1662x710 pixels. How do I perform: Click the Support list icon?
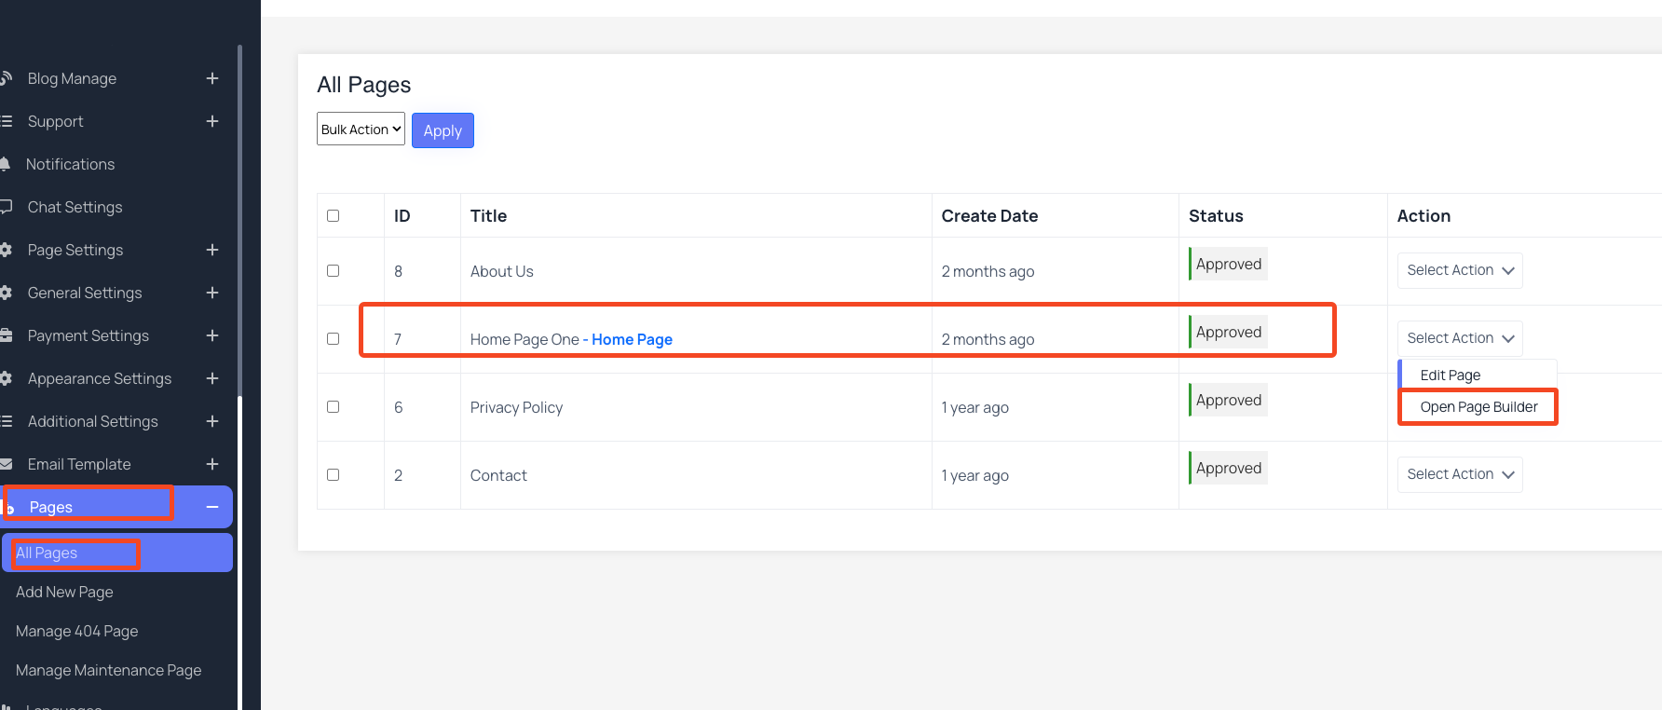(5, 121)
